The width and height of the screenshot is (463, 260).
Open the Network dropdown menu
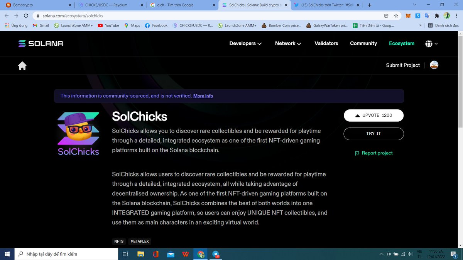pos(287,44)
